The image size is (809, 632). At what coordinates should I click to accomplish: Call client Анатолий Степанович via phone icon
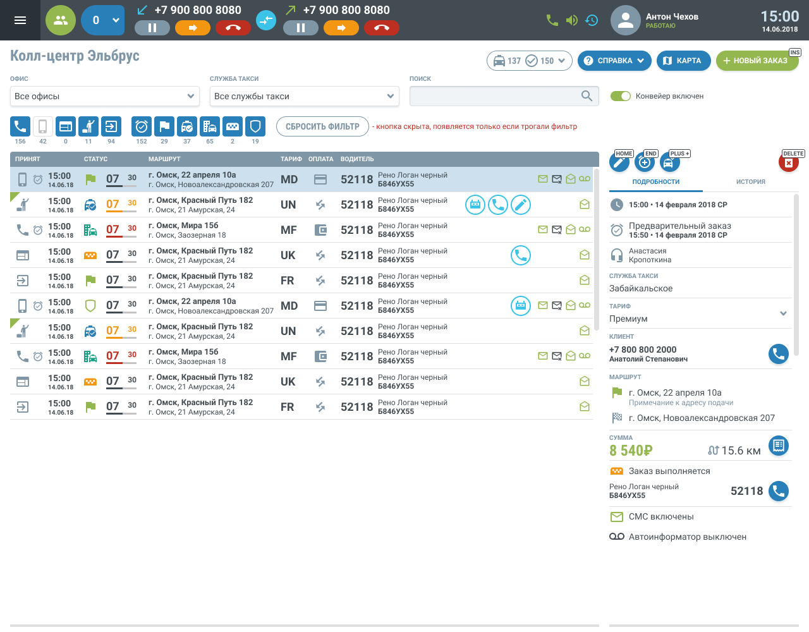click(x=779, y=354)
